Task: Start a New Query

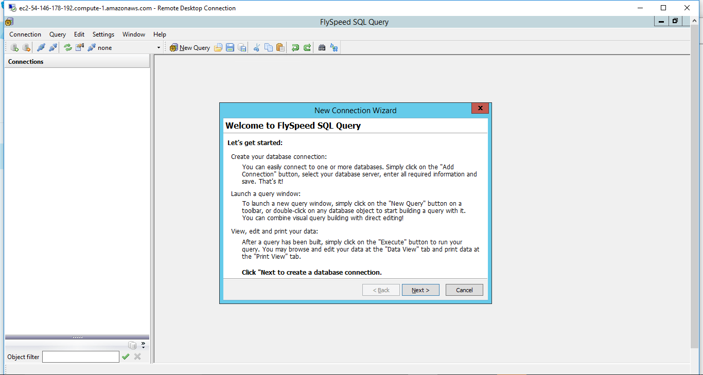Action: pos(189,47)
